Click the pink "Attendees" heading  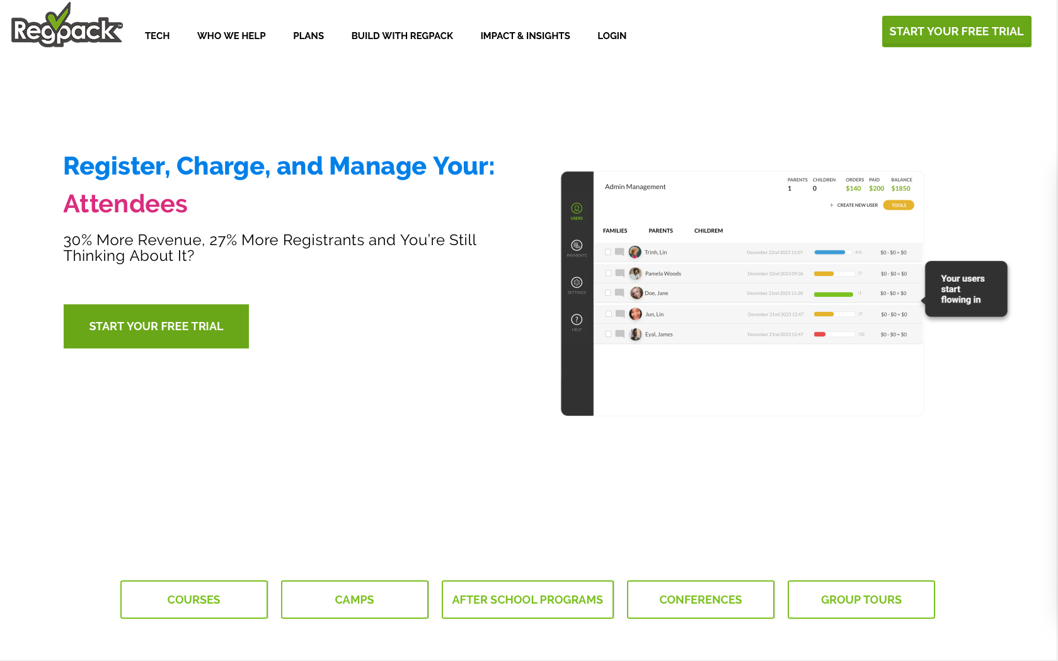pos(125,204)
